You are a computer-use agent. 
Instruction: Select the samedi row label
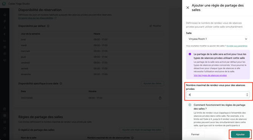[x=25, y=68]
